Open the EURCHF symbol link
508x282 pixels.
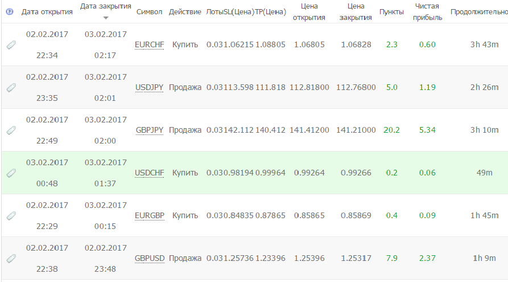pyautogui.click(x=150, y=45)
